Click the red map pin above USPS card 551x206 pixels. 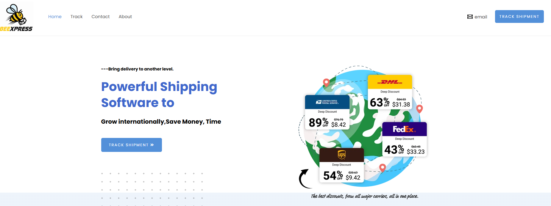326,82
